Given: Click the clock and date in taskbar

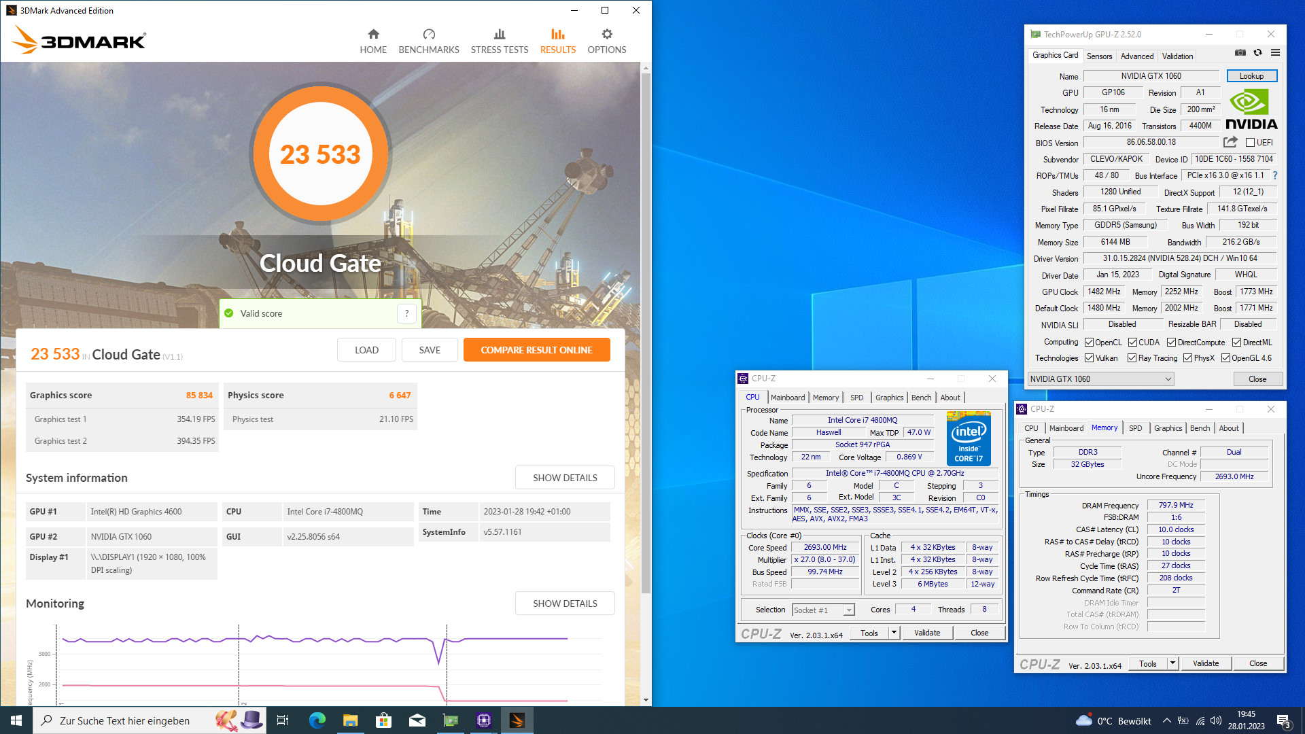Looking at the screenshot, I should (x=1246, y=720).
